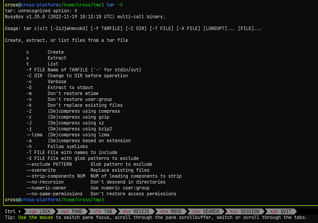318x223 pixels.
Task: Click the 'c Create' option line
Action: 45,52
